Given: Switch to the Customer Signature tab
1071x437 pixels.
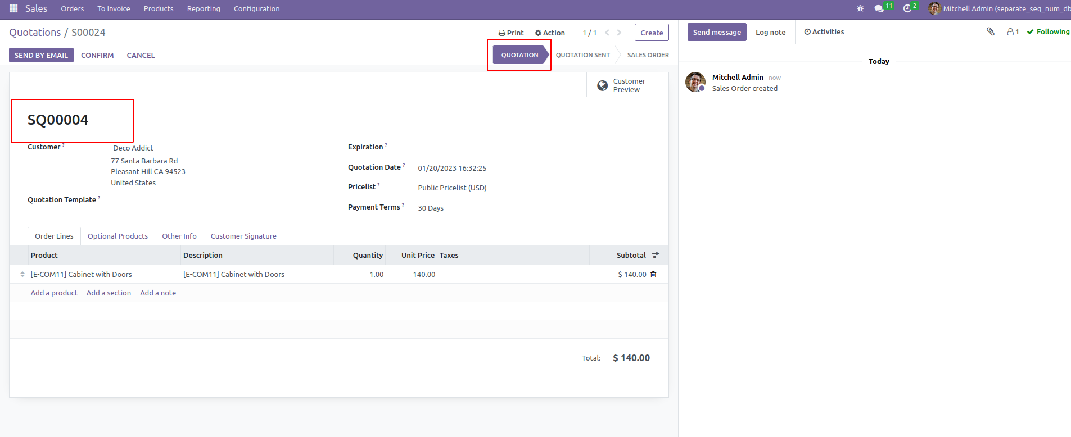Looking at the screenshot, I should pos(243,236).
